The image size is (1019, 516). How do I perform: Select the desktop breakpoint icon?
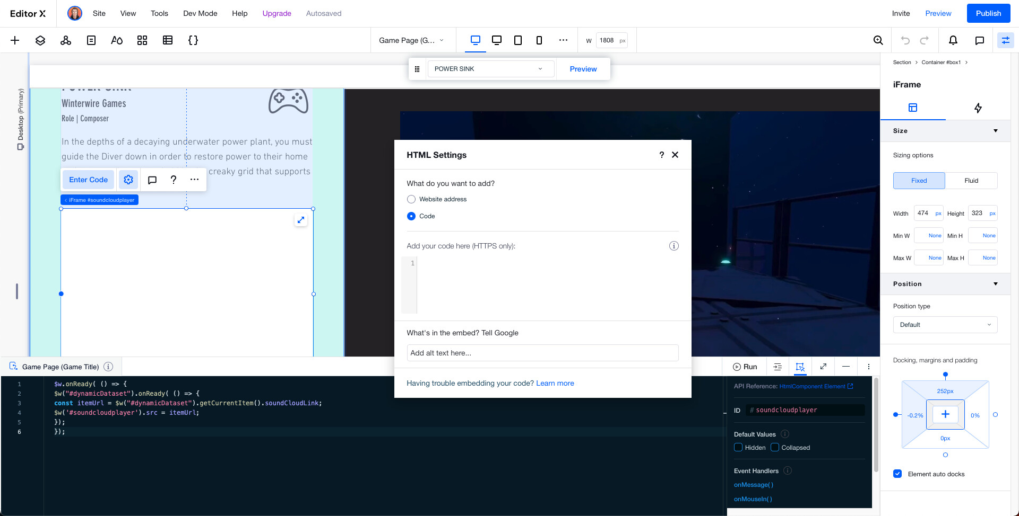click(476, 40)
